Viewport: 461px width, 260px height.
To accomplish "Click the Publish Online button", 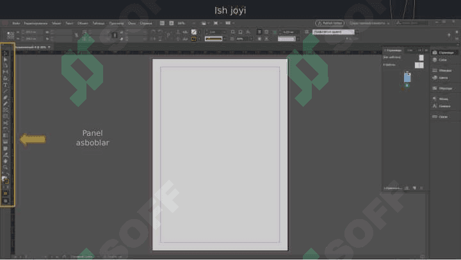I will (330, 23).
